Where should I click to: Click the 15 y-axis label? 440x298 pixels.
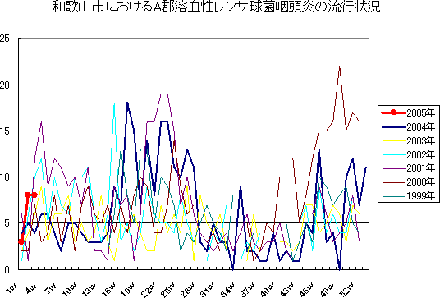tap(5, 131)
